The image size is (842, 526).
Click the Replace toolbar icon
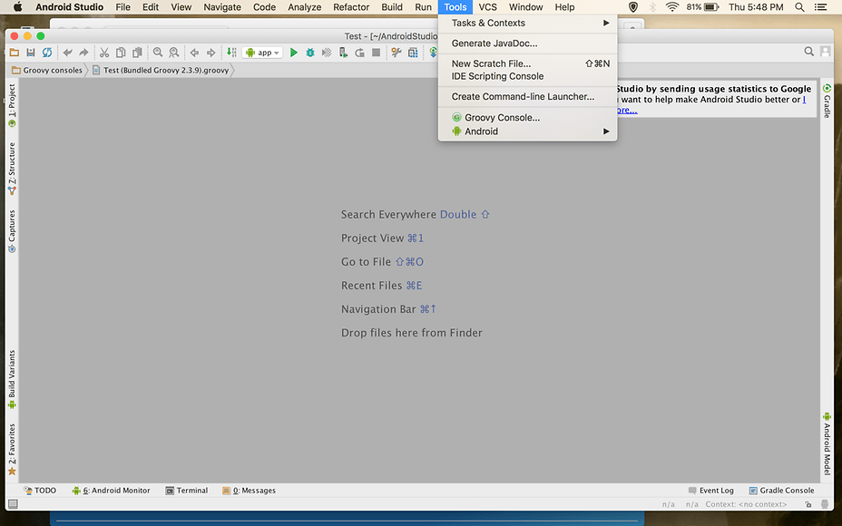[x=174, y=52]
